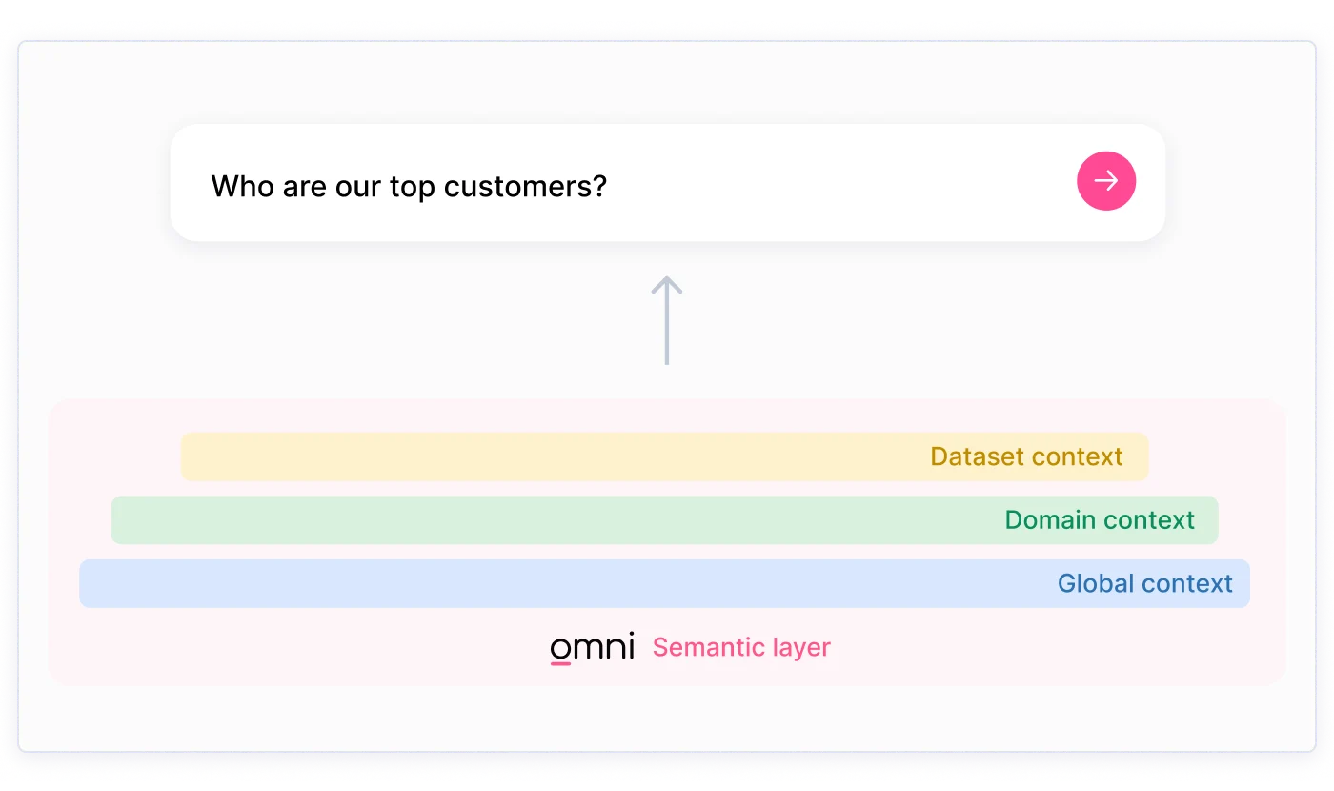Click the pink underline in omni logo

(560, 662)
